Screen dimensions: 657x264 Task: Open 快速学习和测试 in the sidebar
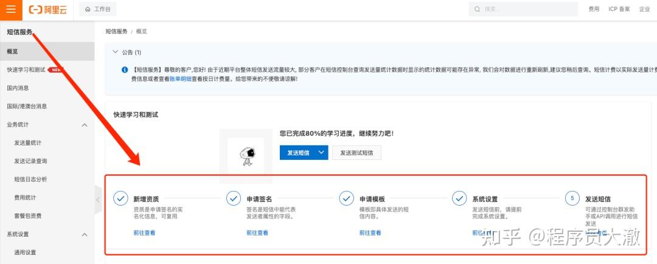(26, 70)
